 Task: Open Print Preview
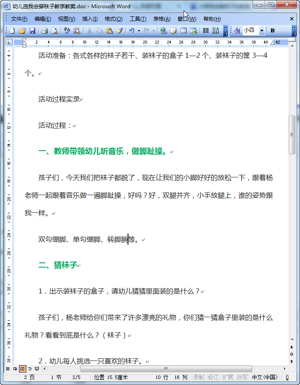click(x=55, y=31)
